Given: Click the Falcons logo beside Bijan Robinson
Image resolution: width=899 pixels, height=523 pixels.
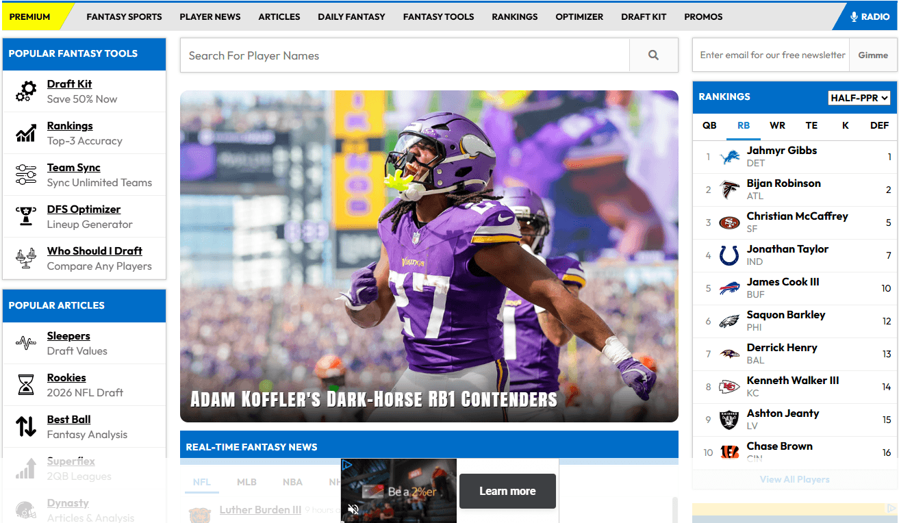Looking at the screenshot, I should point(730,190).
